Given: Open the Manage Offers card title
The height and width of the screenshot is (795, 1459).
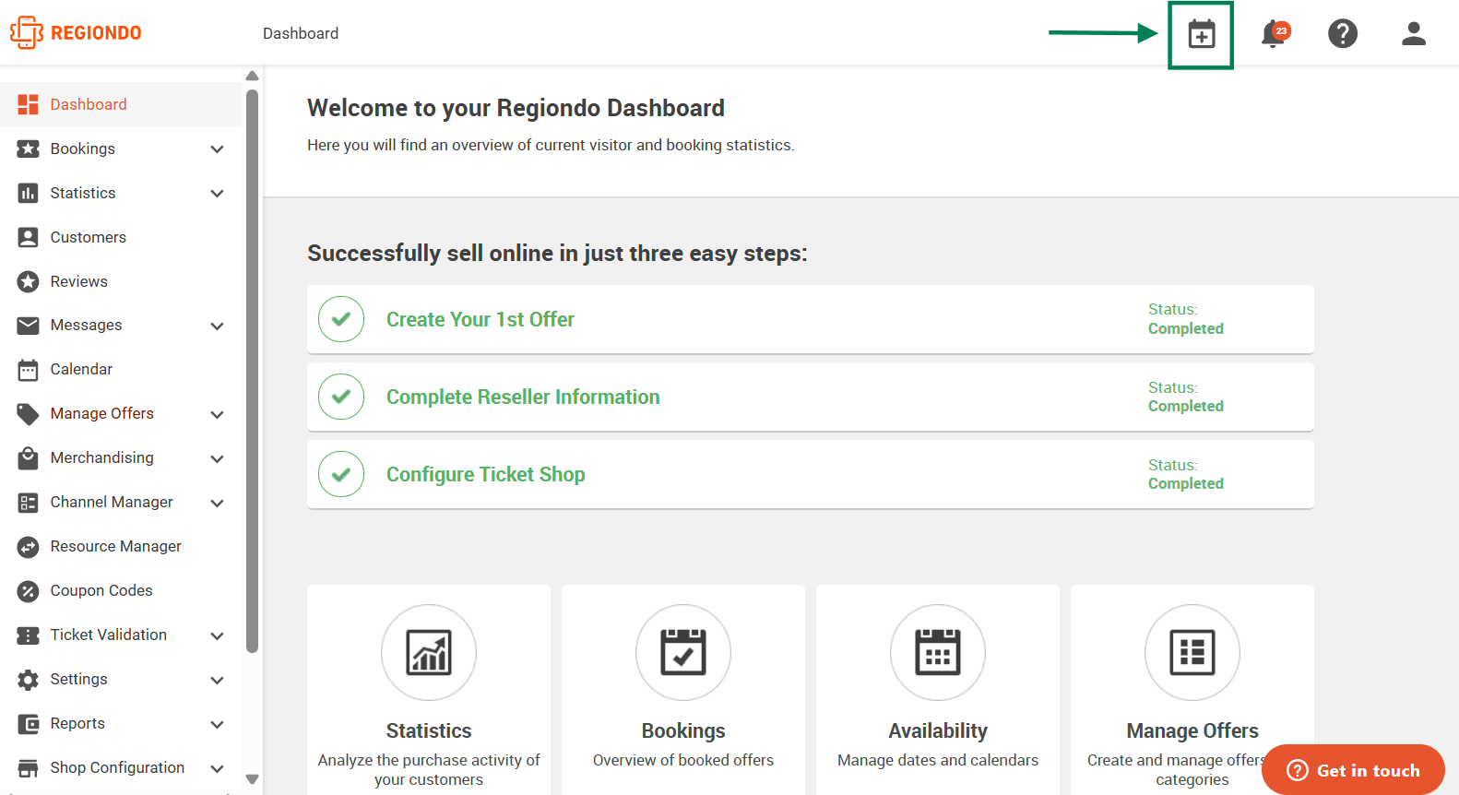Looking at the screenshot, I should [x=1192, y=730].
